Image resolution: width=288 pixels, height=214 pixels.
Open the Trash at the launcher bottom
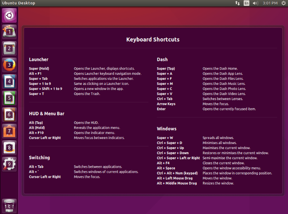point(9,205)
